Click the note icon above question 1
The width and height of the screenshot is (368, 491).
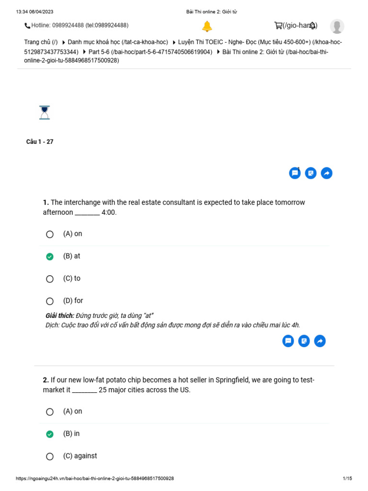[x=311, y=173]
